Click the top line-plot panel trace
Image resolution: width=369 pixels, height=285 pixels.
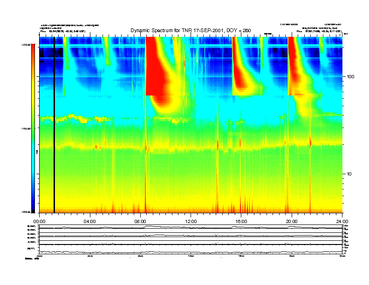[191, 227]
